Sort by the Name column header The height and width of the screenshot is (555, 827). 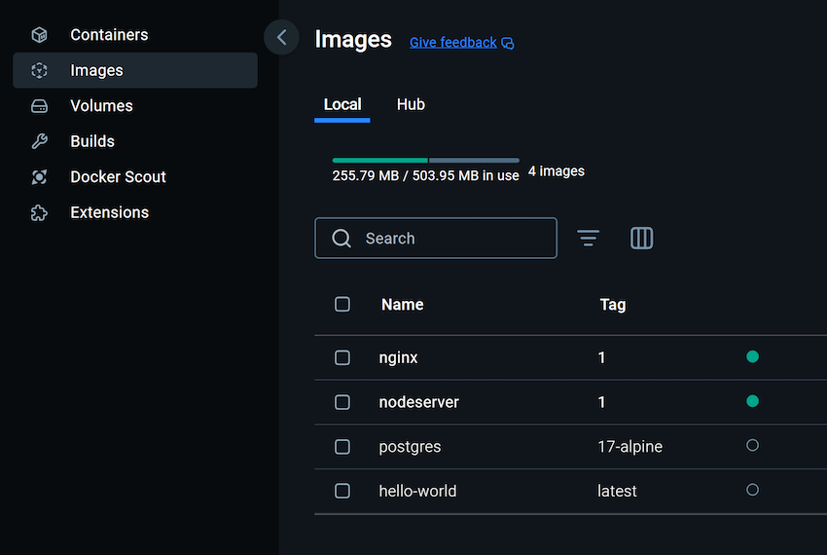point(403,305)
